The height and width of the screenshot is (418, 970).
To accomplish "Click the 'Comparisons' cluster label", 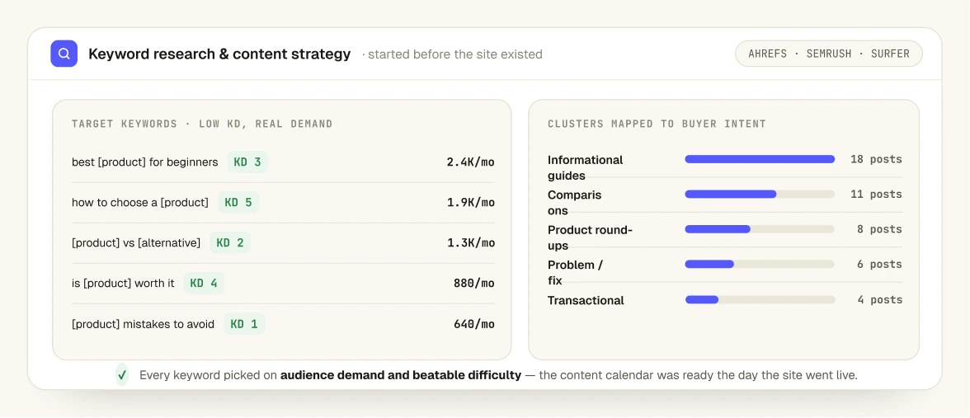I will 575,203.
